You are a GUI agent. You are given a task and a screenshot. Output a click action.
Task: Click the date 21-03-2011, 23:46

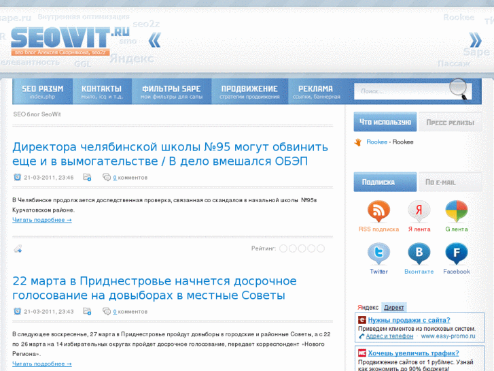49,178
